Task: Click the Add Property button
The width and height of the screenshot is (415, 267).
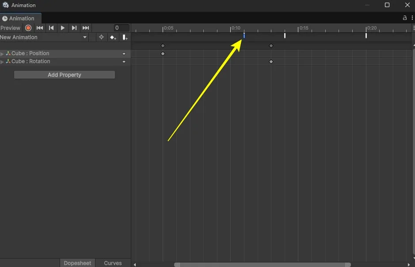Action: (65, 75)
